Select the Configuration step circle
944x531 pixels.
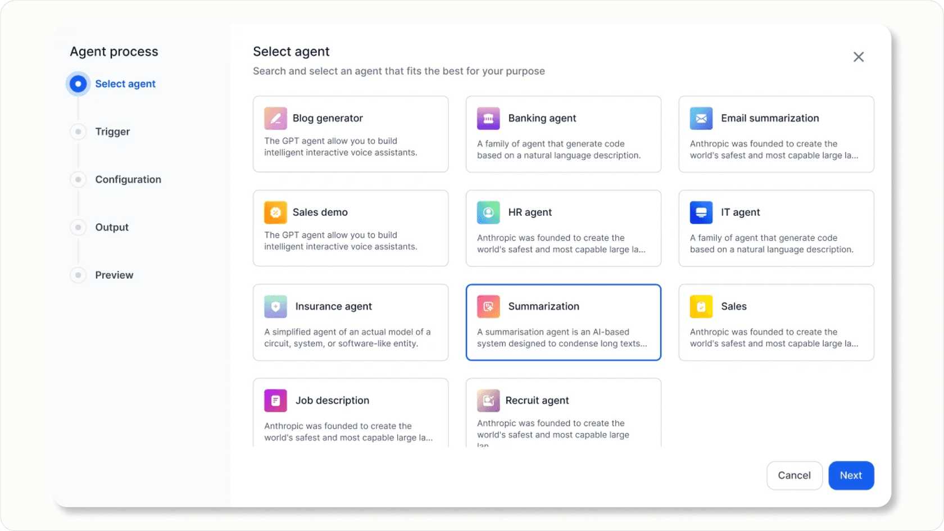[x=78, y=179]
